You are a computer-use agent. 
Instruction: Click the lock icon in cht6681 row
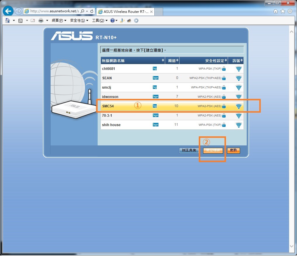point(224,69)
